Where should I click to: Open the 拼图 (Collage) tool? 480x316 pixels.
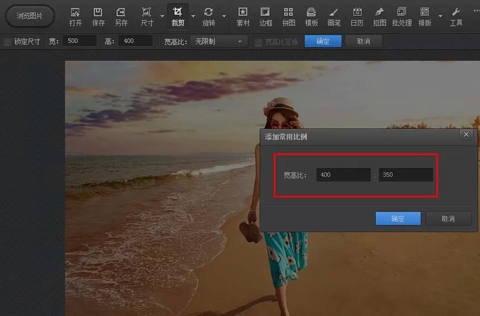click(288, 17)
